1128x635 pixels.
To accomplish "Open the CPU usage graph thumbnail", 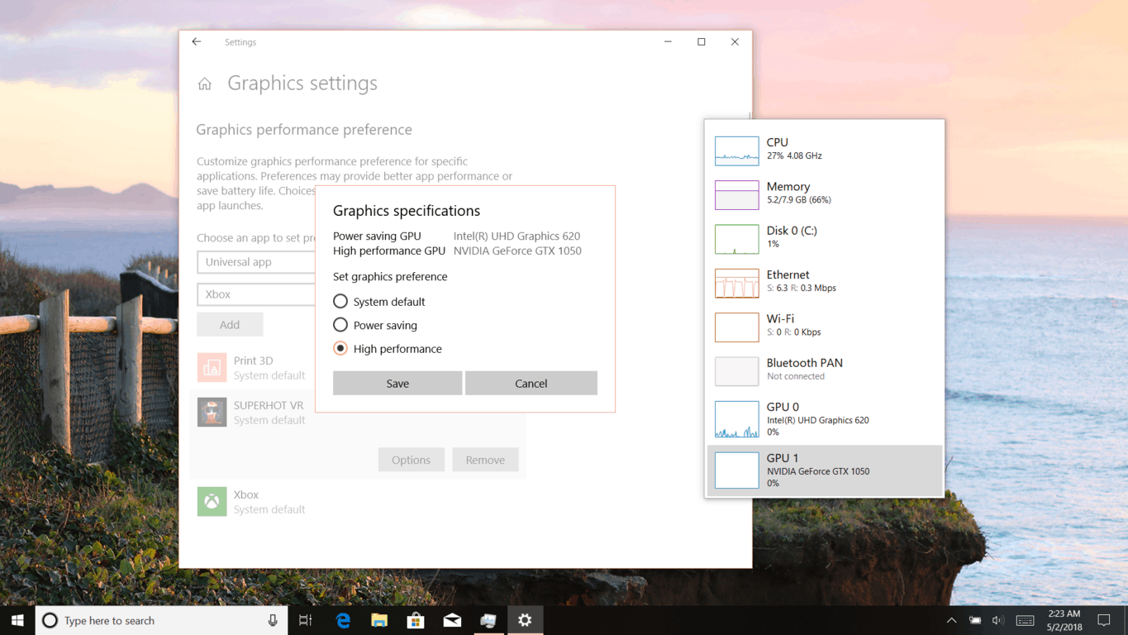I will click(736, 150).
